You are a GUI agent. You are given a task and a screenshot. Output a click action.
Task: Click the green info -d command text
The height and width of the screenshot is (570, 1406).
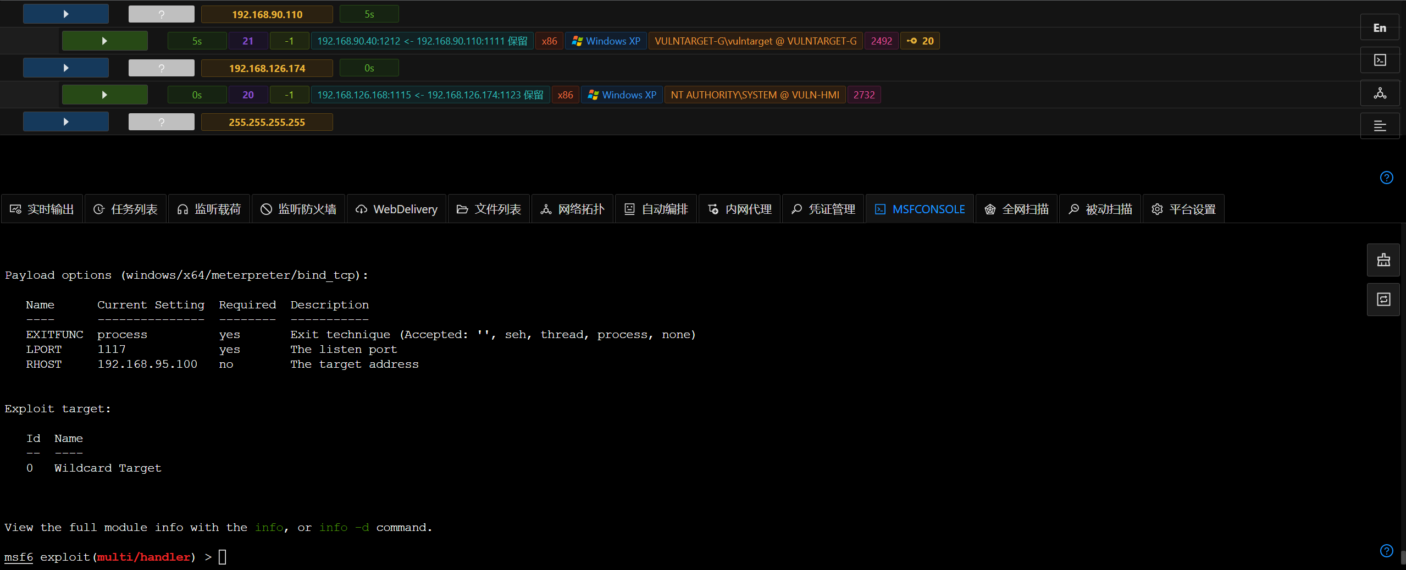pyautogui.click(x=344, y=528)
